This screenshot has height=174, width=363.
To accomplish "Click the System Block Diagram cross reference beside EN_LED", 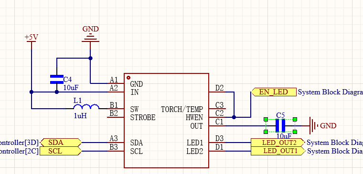I will (331, 92).
